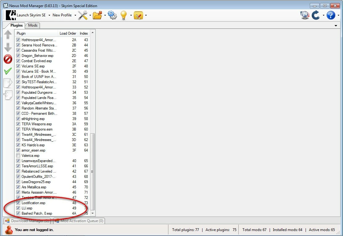Click the "Active plugins: 75" status text
343x236 pixels.
click(x=221, y=230)
